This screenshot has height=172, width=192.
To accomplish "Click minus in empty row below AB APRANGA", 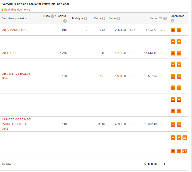I will click(179, 42).
